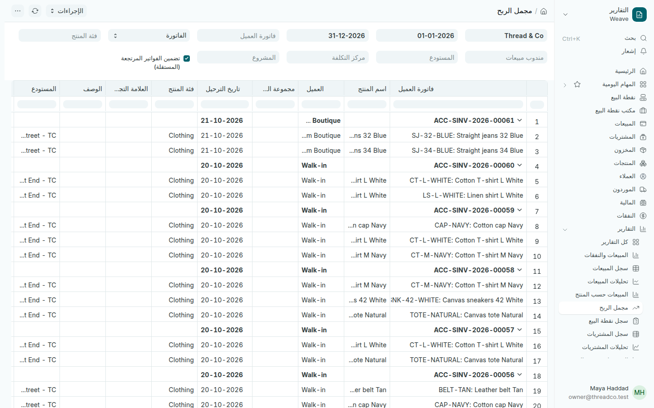Click the refresh icon in the toolbar

click(x=35, y=11)
